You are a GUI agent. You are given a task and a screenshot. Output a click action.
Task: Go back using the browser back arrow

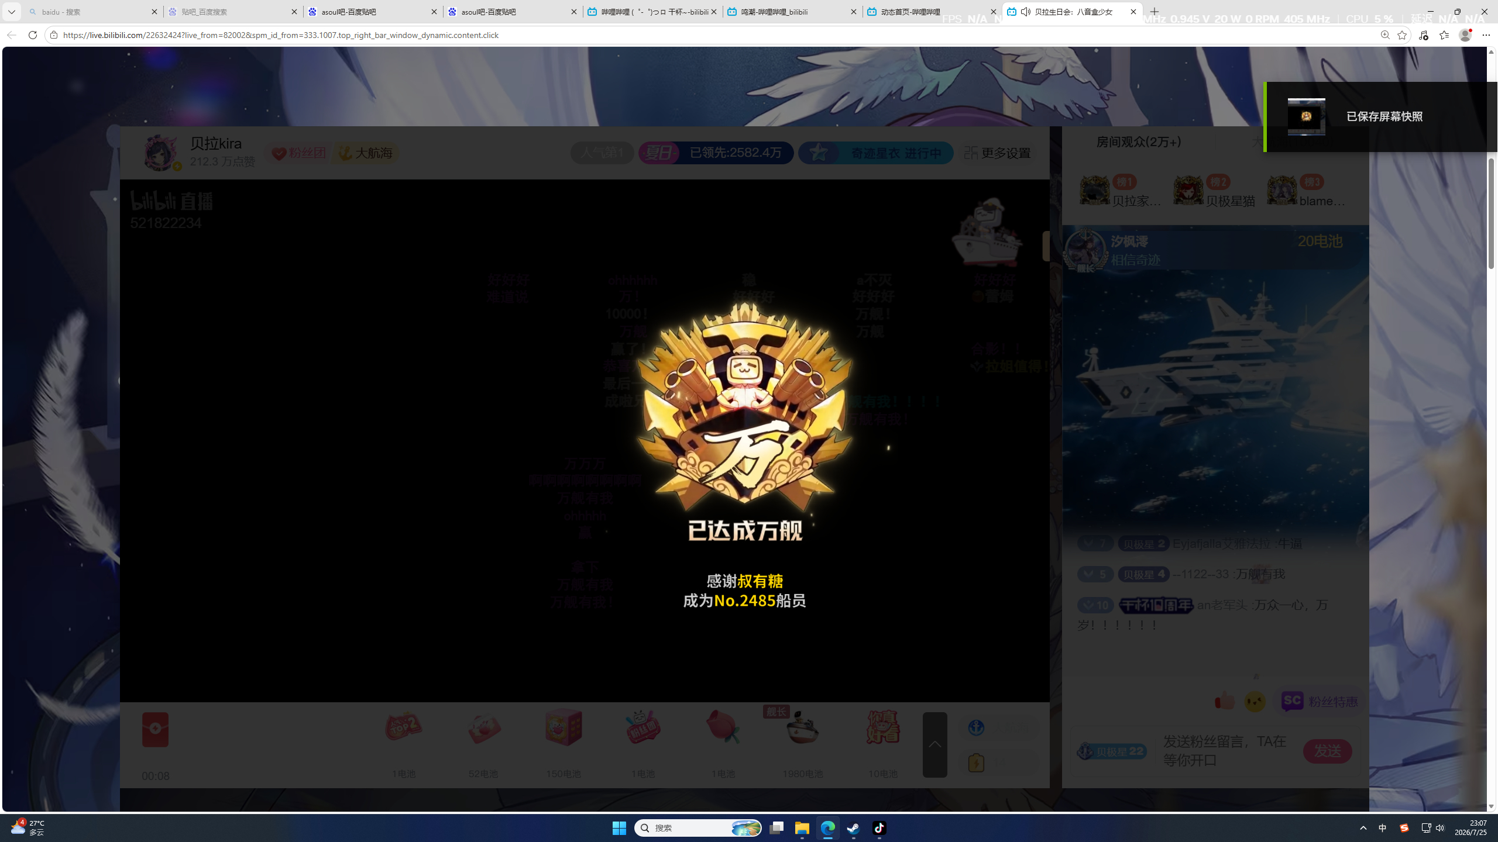(x=12, y=35)
